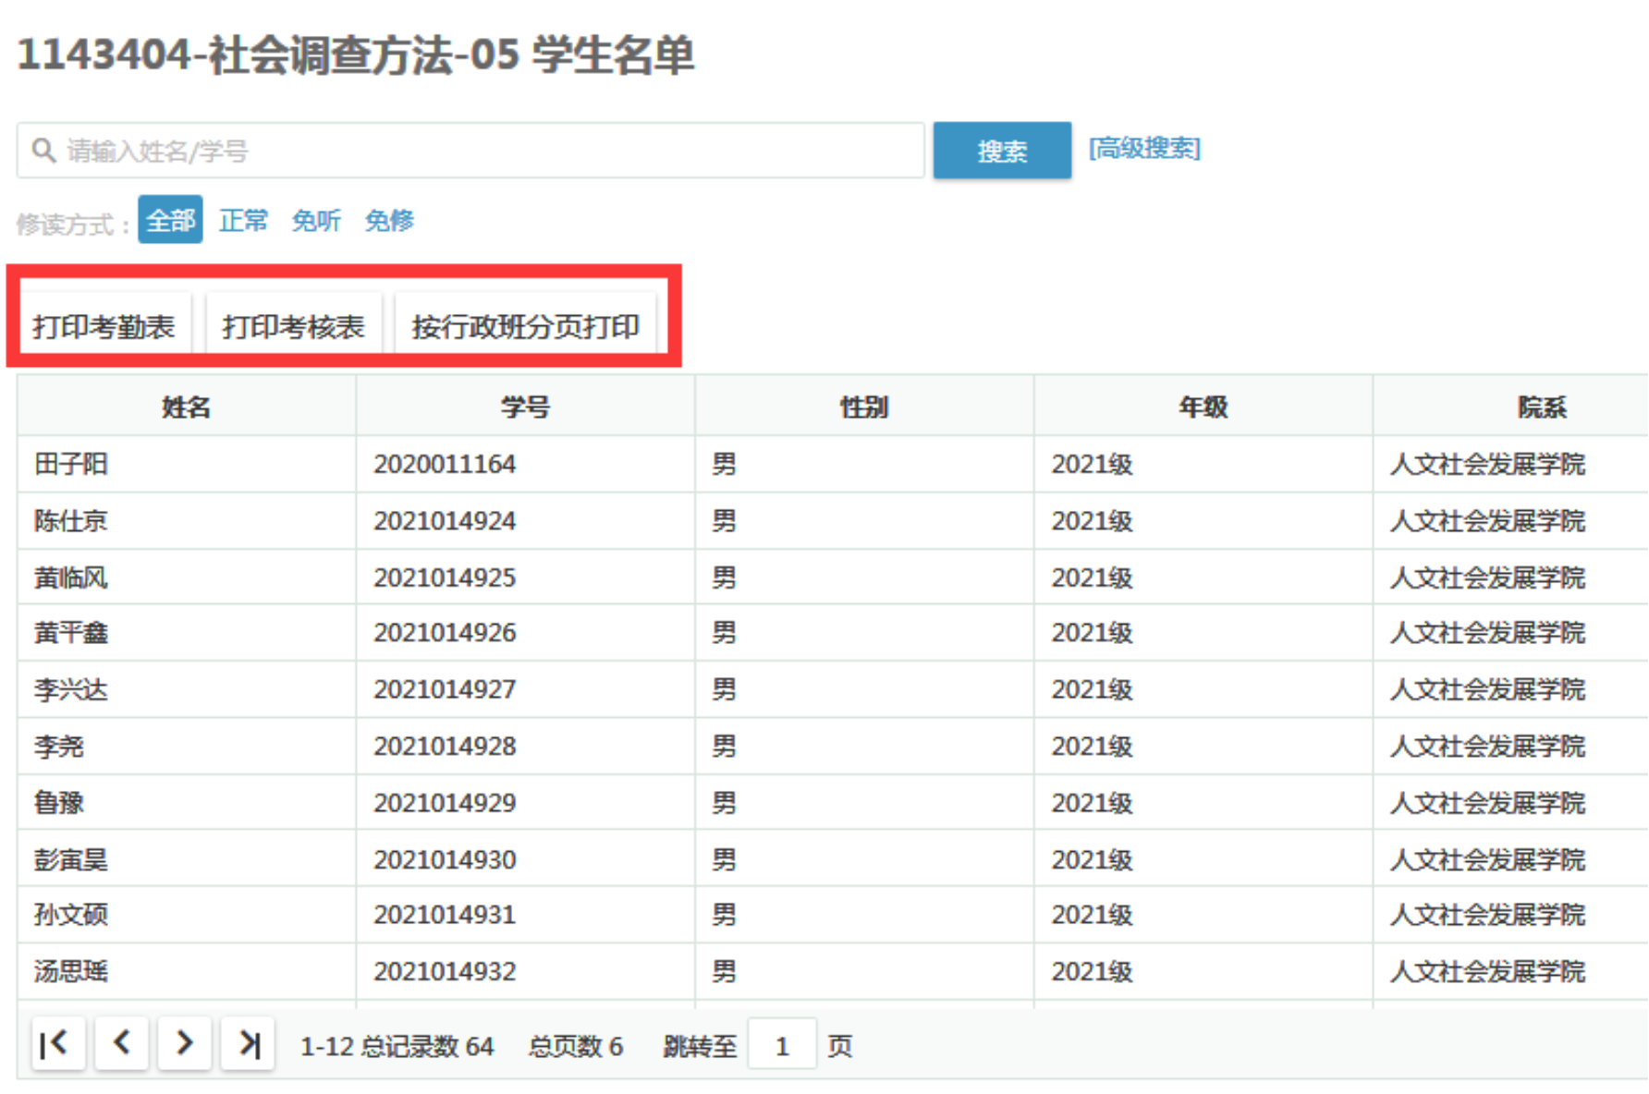The height and width of the screenshot is (1094, 1649).
Task: Select the 全部 study mode filter
Action: pos(170,220)
